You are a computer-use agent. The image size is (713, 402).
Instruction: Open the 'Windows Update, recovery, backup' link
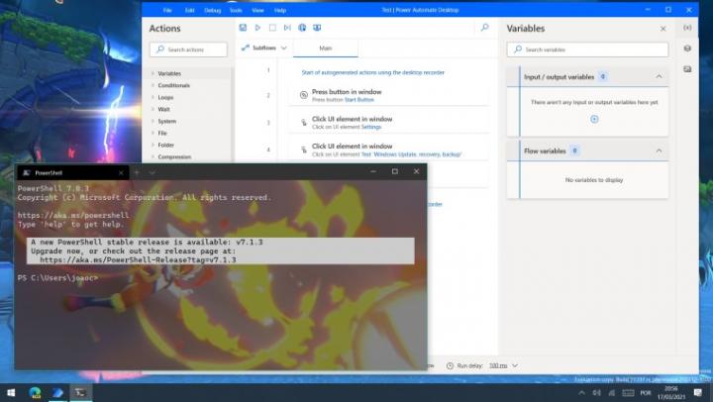click(411, 154)
